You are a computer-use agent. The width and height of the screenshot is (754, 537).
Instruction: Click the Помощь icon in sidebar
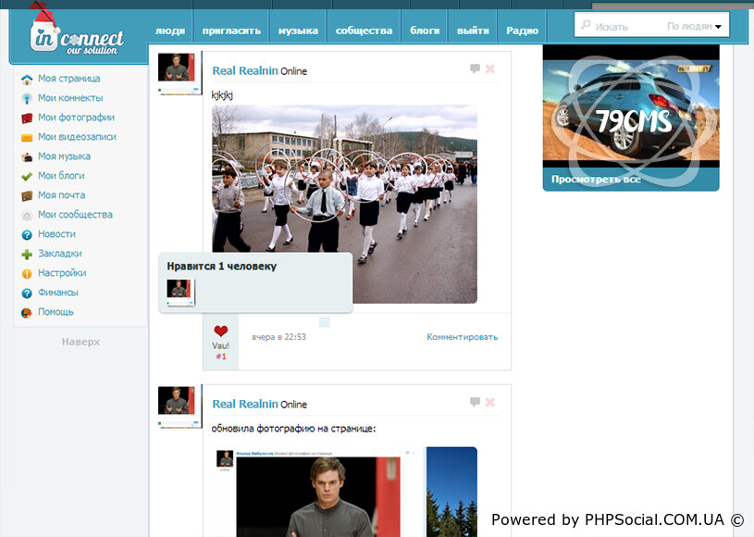(27, 312)
